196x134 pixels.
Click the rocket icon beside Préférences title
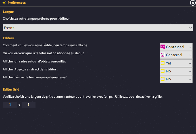point(4,3)
